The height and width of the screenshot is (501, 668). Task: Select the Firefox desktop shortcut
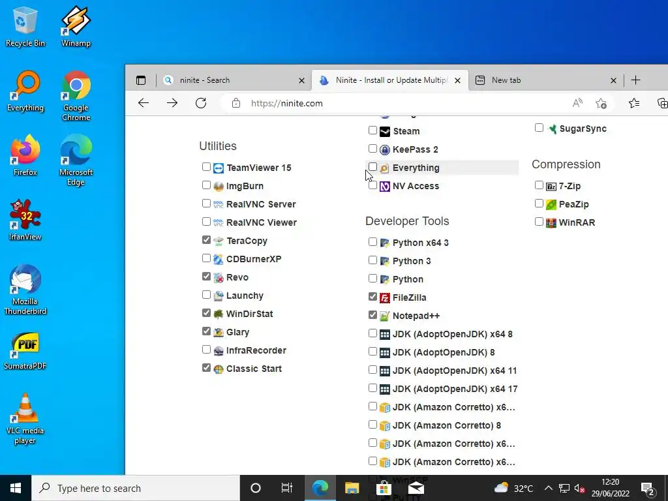pyautogui.click(x=25, y=155)
